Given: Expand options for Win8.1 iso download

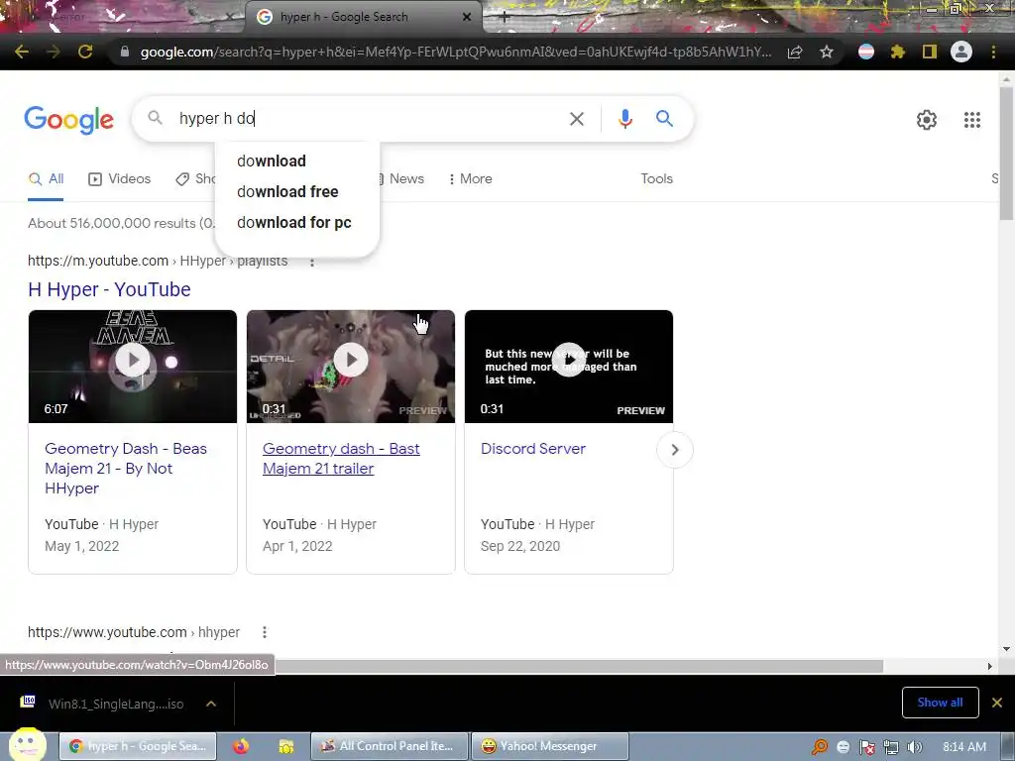Looking at the screenshot, I should click(211, 704).
